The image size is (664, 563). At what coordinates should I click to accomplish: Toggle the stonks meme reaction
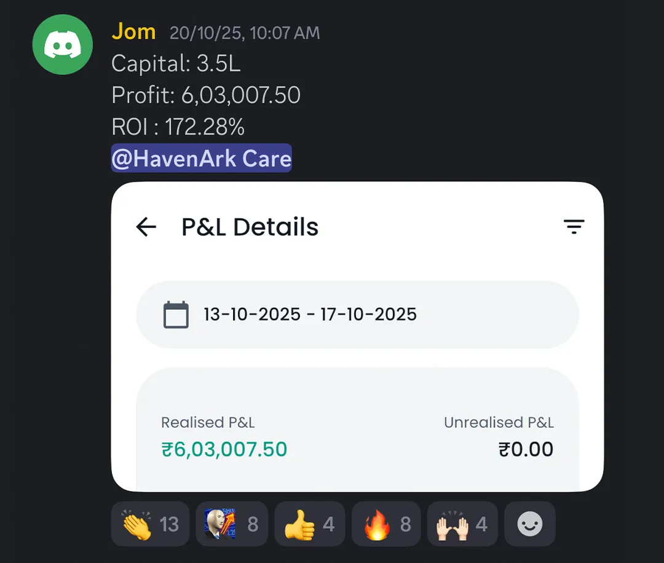pos(232,524)
